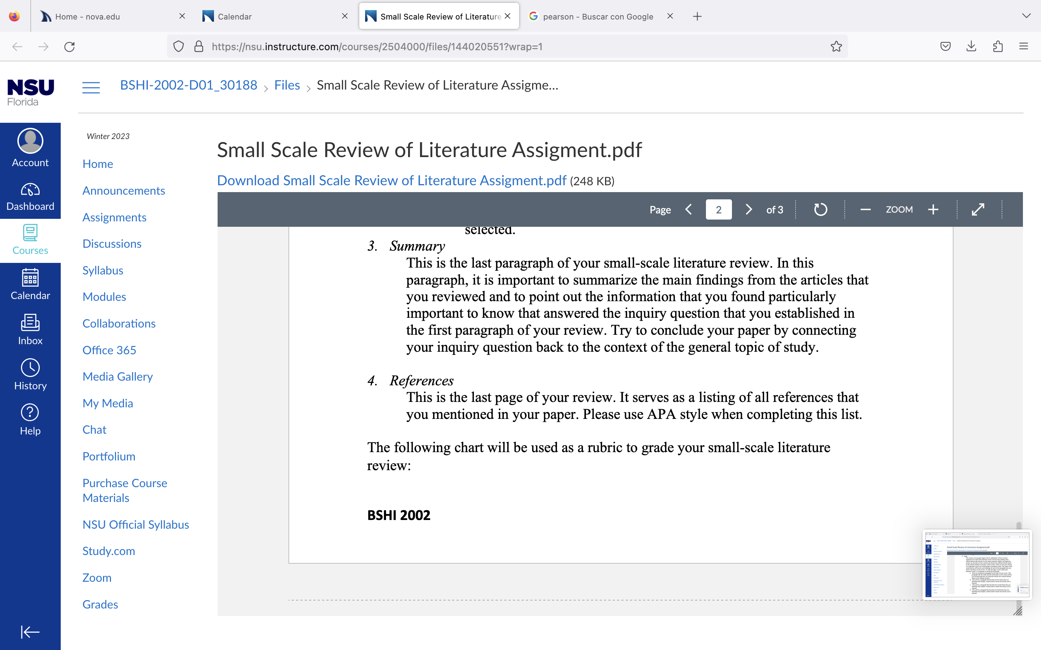
Task: Open the Help menu
Action: pyautogui.click(x=30, y=420)
